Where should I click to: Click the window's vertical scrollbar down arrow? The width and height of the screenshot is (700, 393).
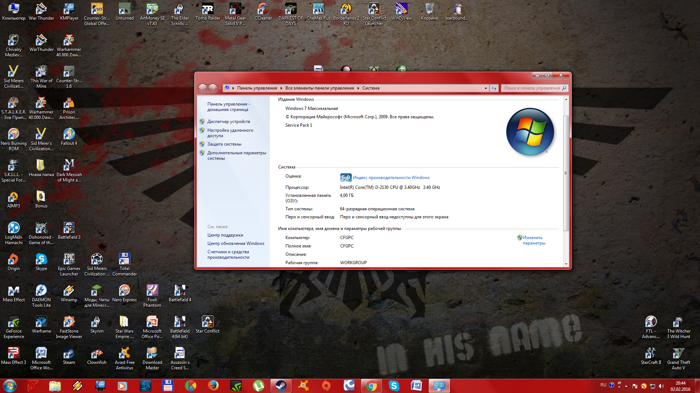[566, 264]
